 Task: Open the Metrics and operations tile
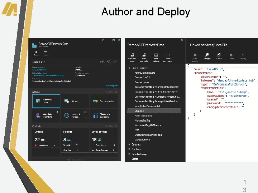[104, 115]
